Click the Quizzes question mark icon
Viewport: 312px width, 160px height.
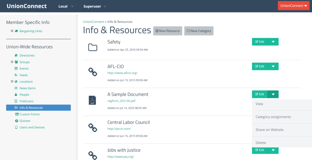coord(16,121)
